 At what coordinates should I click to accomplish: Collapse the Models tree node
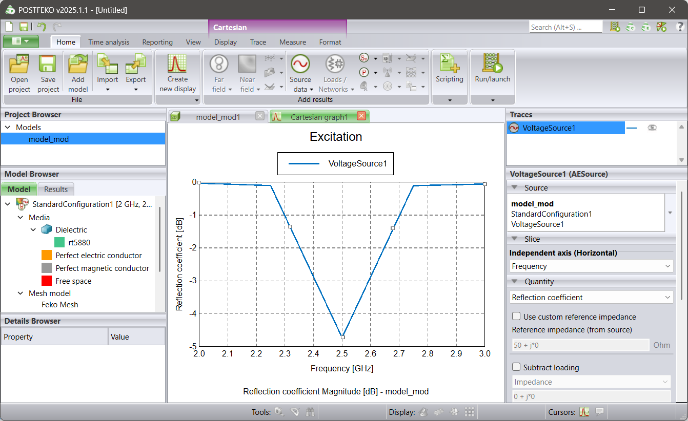coord(8,128)
